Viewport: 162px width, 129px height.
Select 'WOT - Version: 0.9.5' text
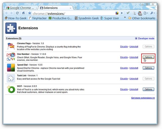[27, 86]
